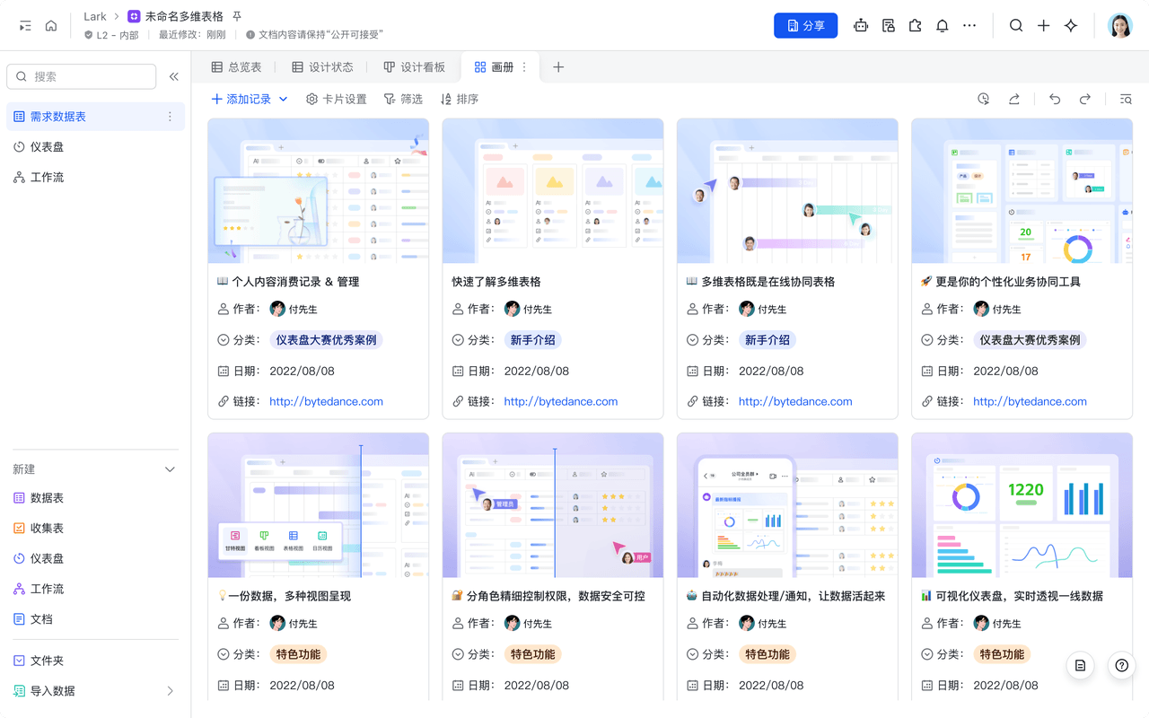Open bytedance.com link in first card
Viewport: 1149px width, 718px height.
(x=326, y=401)
